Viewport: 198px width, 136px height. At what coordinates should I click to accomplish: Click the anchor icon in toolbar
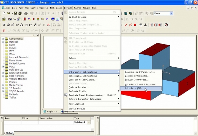coord(145,25)
